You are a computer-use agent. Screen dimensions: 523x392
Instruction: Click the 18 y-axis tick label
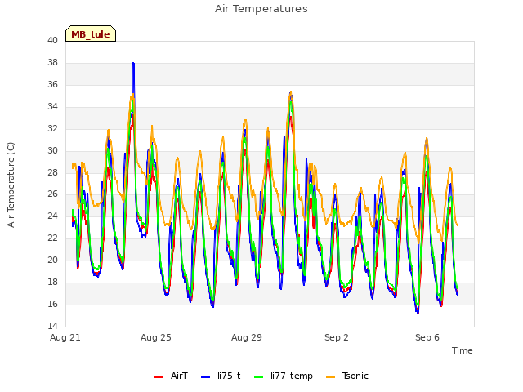click(x=52, y=282)
